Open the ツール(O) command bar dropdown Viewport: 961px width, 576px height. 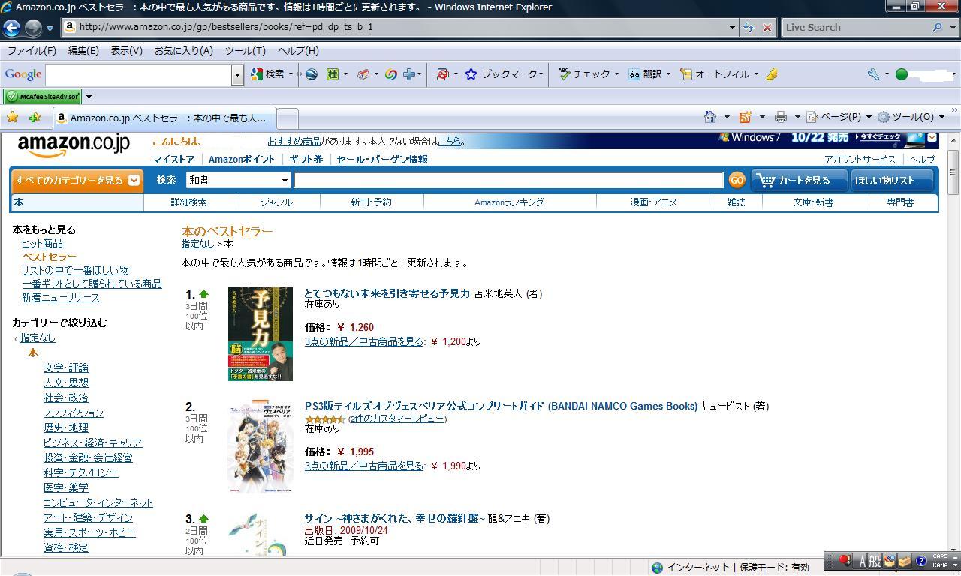click(x=911, y=117)
